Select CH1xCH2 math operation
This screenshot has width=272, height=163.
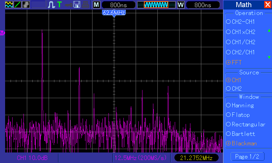pyautogui.click(x=243, y=32)
